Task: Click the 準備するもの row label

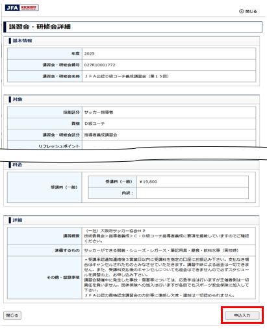Action: pyautogui.click(x=67, y=250)
